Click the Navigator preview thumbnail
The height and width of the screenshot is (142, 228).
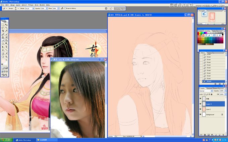pyautogui.click(x=212, y=17)
